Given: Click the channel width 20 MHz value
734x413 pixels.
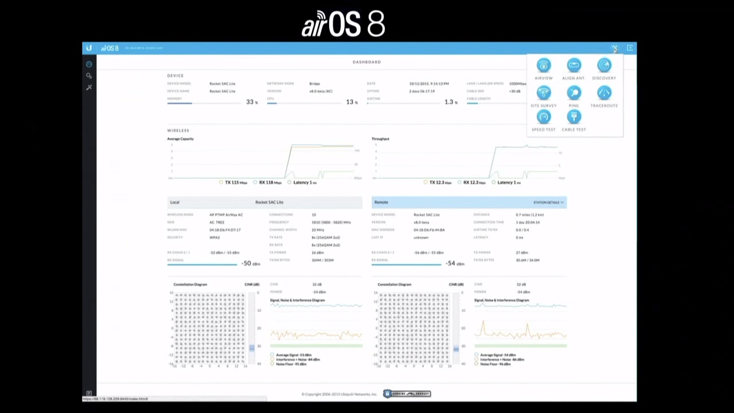Looking at the screenshot, I should click(x=318, y=230).
